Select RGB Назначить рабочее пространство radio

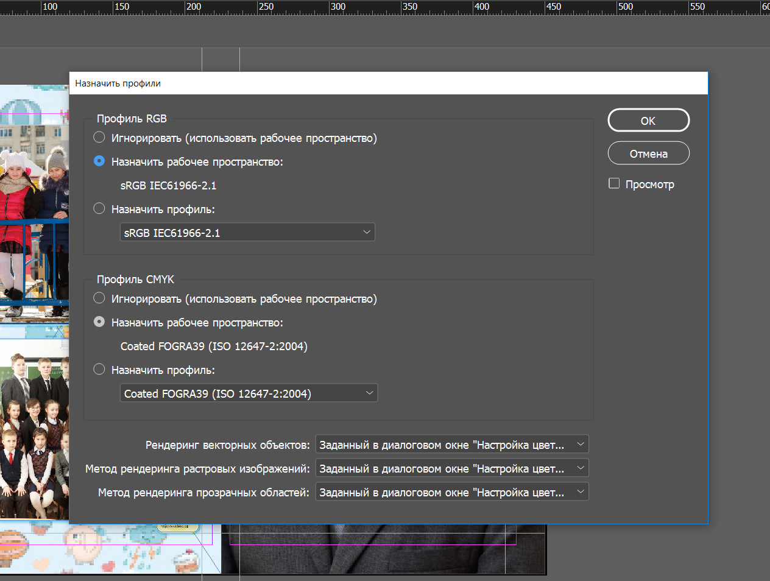(99, 161)
